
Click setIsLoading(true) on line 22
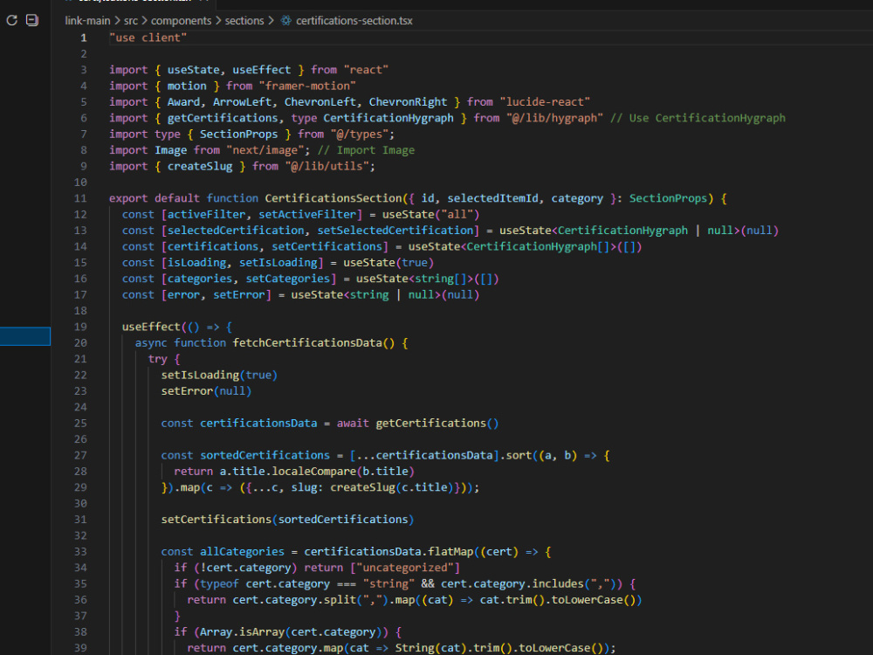(219, 376)
